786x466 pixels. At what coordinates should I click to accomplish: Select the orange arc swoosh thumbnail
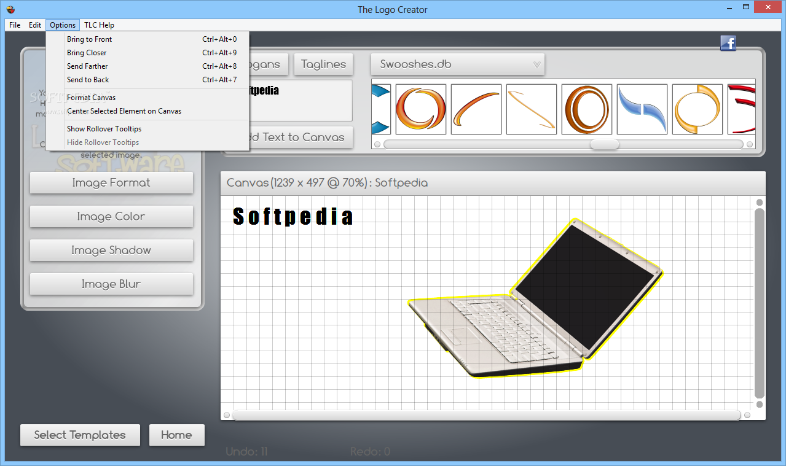click(x=476, y=109)
